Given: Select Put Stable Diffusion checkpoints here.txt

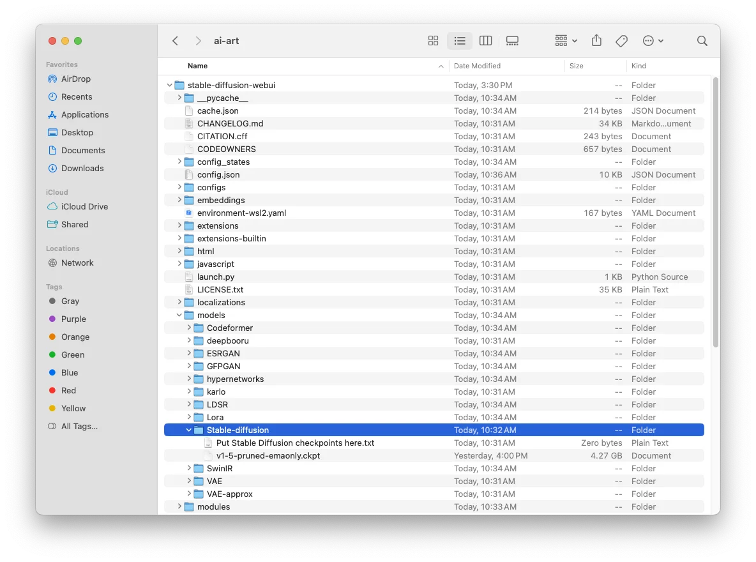Looking at the screenshot, I should (x=434, y=443).
